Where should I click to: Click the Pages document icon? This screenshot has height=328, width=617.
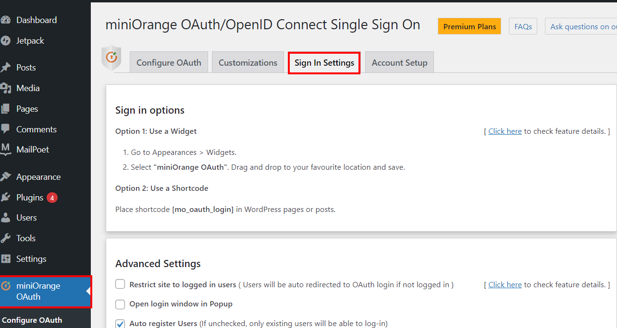pos(5,109)
